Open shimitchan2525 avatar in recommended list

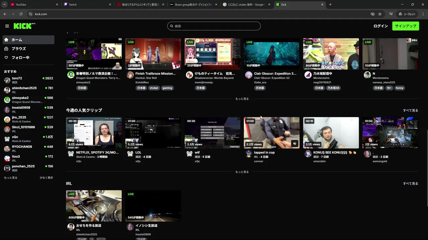point(7,90)
